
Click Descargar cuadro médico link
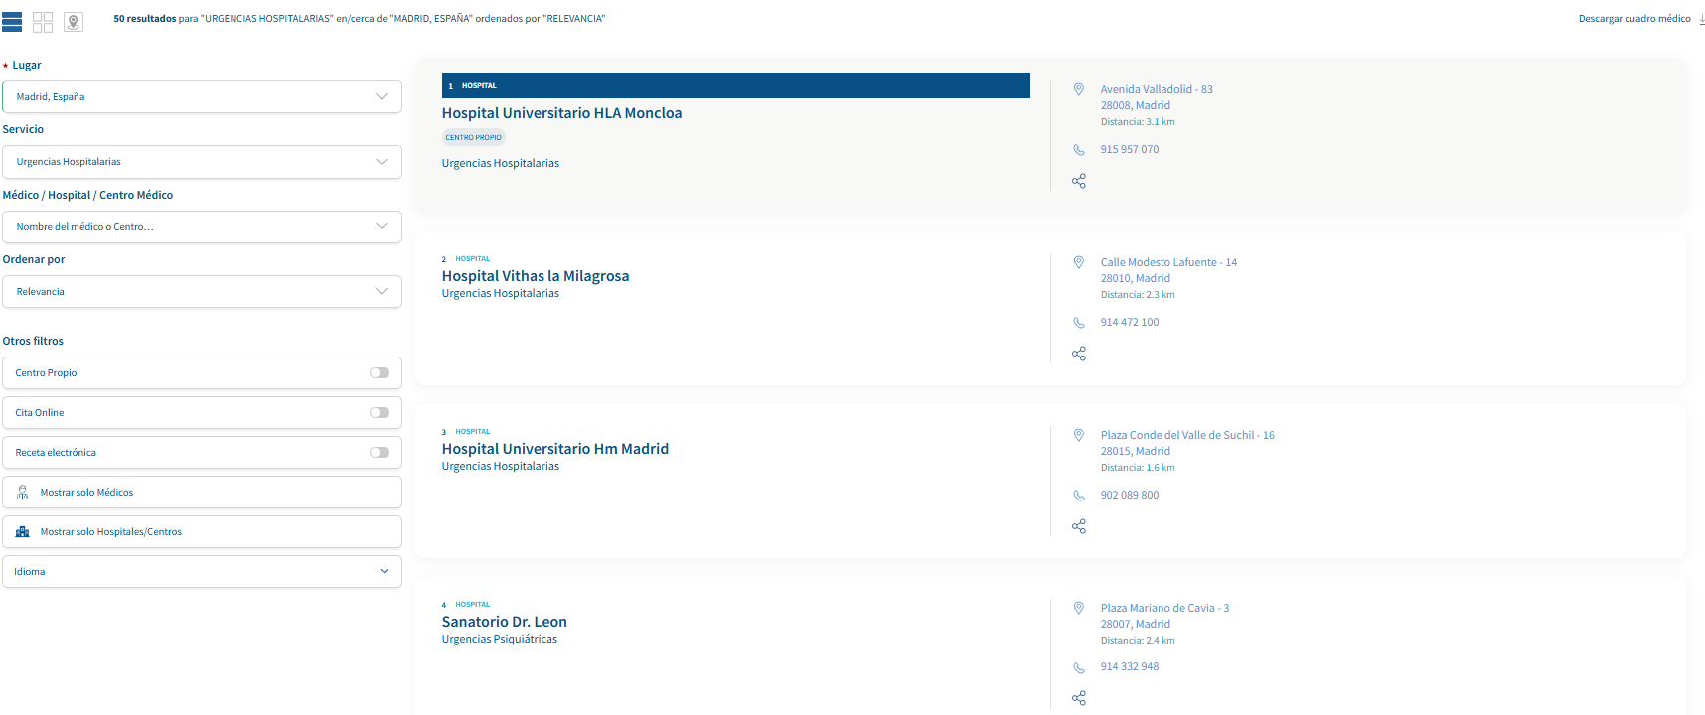tap(1634, 19)
